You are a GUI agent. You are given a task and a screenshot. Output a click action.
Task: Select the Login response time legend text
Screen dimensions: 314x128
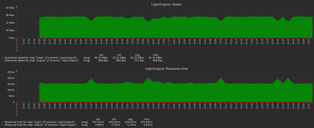[x=40, y=122]
